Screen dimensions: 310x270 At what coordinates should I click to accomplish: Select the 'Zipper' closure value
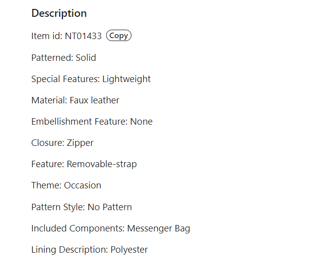[x=80, y=143]
